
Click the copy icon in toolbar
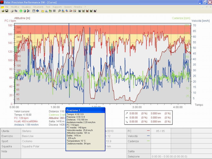point(16,11)
